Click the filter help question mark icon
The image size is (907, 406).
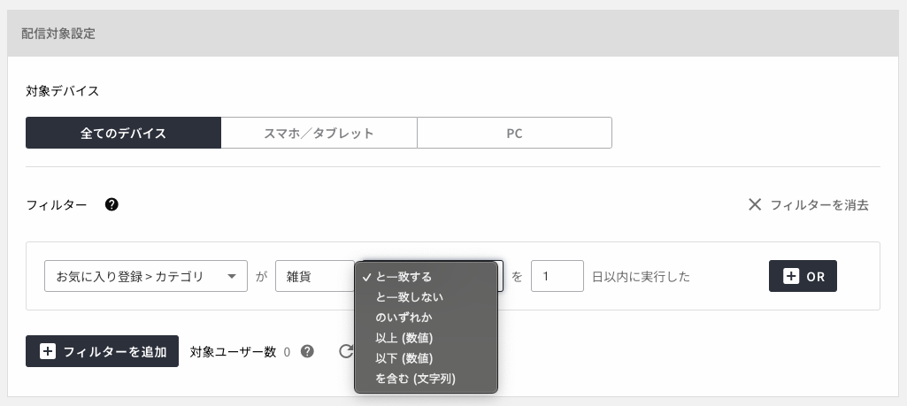111,204
